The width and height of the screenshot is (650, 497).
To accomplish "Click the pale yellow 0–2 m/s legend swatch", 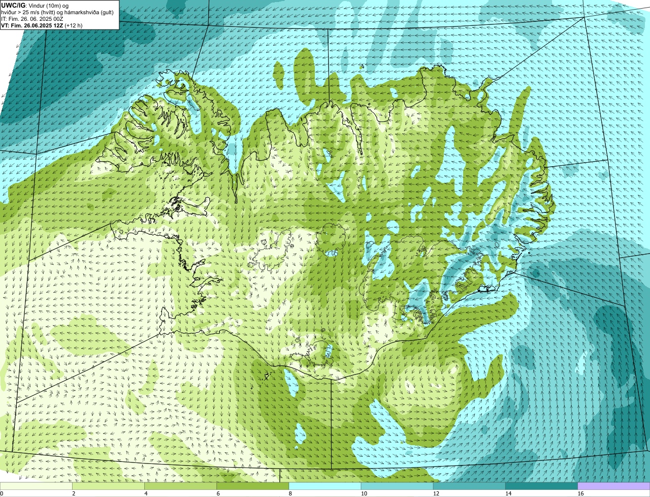I will point(36,486).
